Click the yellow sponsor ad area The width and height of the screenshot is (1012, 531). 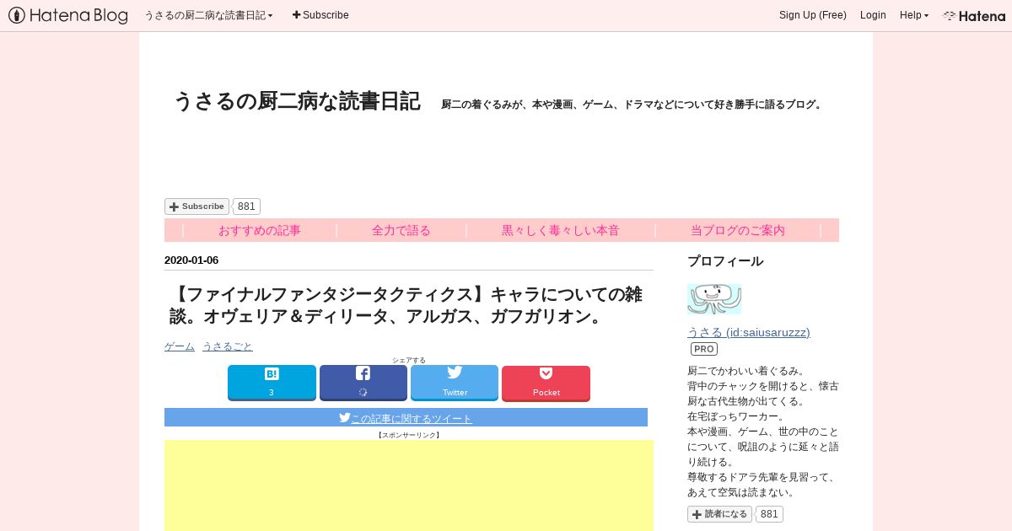coord(409,485)
